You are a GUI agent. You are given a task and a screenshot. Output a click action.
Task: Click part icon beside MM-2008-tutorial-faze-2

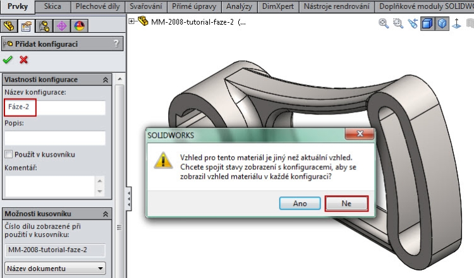(x=143, y=21)
